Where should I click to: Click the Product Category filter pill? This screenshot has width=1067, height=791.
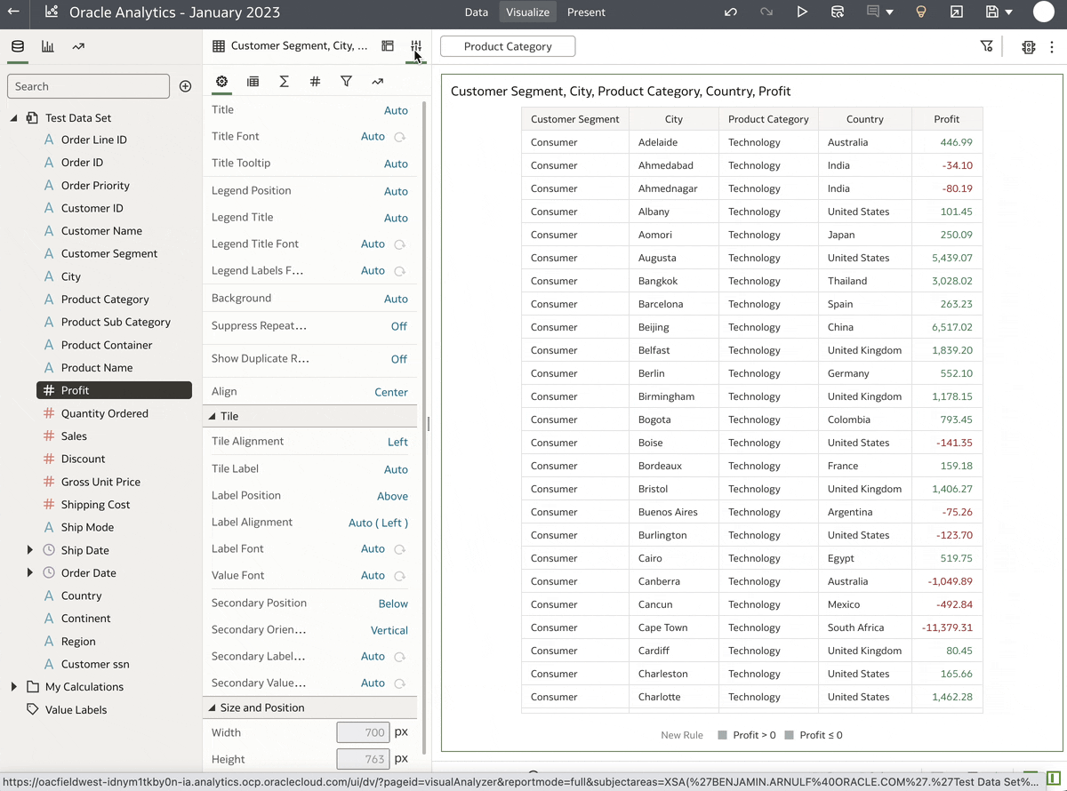coord(508,46)
